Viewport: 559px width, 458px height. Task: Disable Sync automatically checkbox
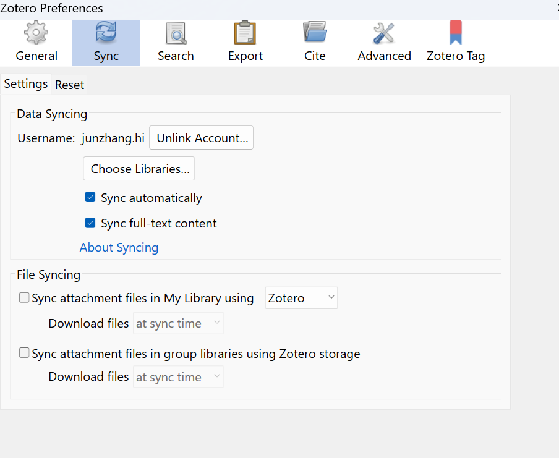tap(90, 197)
